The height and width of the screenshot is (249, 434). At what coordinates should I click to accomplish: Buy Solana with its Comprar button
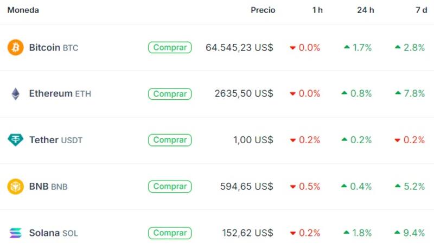pyautogui.click(x=170, y=233)
